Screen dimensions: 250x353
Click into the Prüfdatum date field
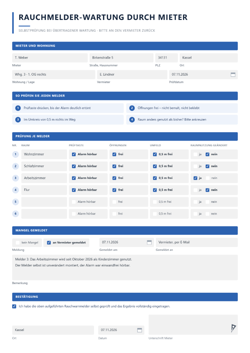(x=203, y=75)
